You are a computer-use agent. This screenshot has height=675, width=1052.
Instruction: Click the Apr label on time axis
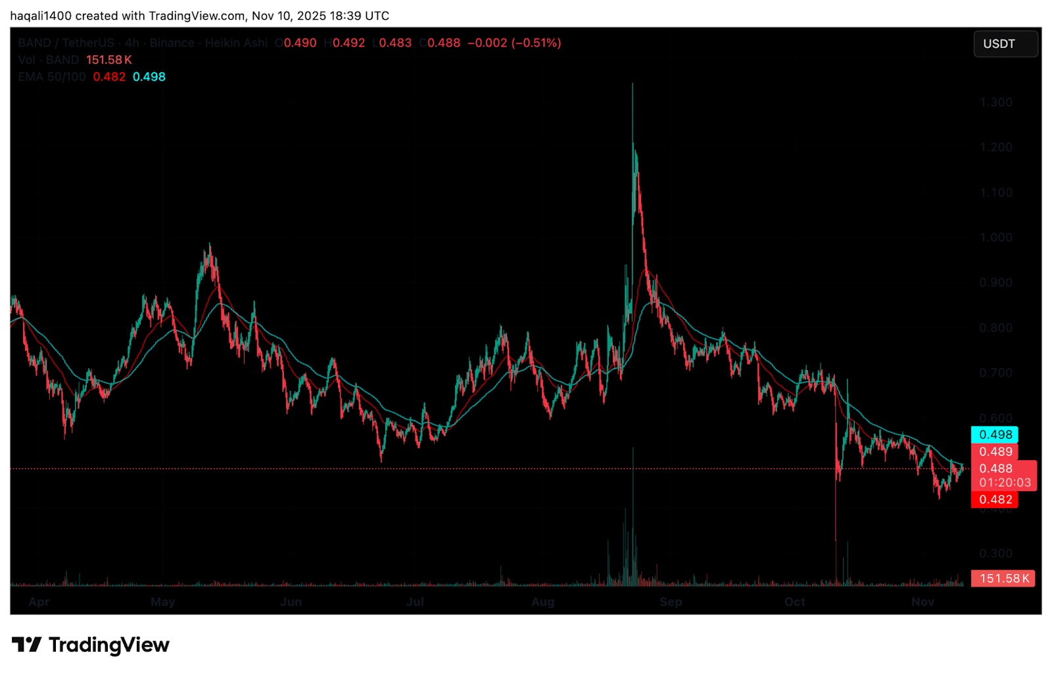click(x=39, y=602)
